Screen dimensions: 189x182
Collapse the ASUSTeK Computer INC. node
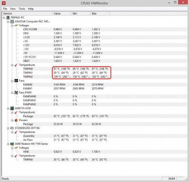(8, 22)
